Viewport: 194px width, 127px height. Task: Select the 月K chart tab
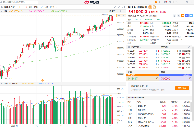tap(36, 7)
